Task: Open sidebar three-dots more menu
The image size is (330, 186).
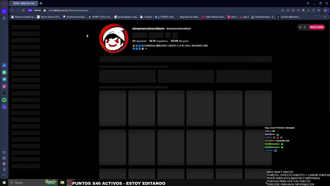Action: (x=4, y=175)
